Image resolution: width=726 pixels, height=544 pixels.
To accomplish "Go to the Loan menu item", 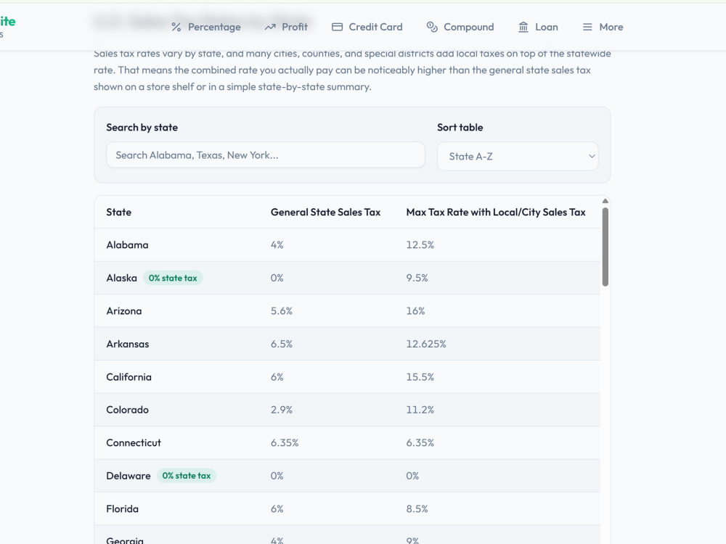I will 538,28.
